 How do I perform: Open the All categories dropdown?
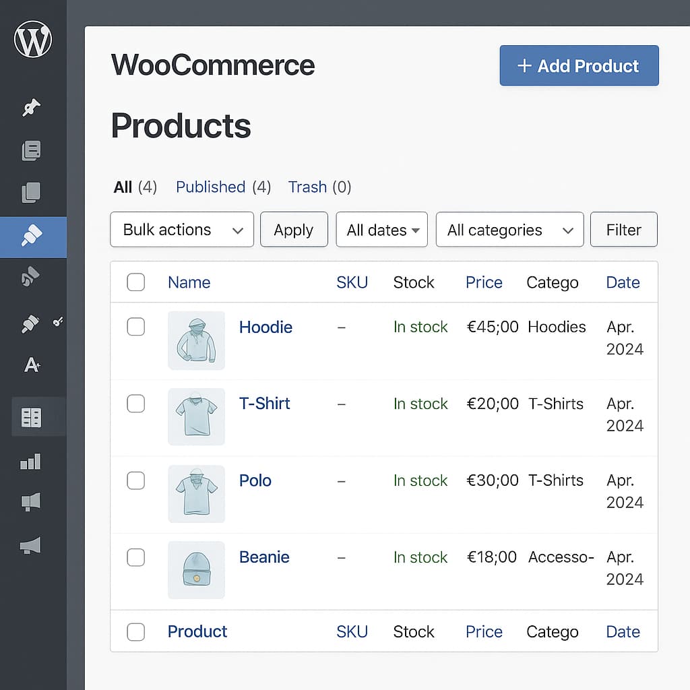[x=509, y=230]
